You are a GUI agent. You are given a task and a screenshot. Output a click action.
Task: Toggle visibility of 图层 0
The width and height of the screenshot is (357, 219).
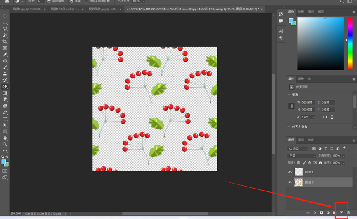[290, 182]
